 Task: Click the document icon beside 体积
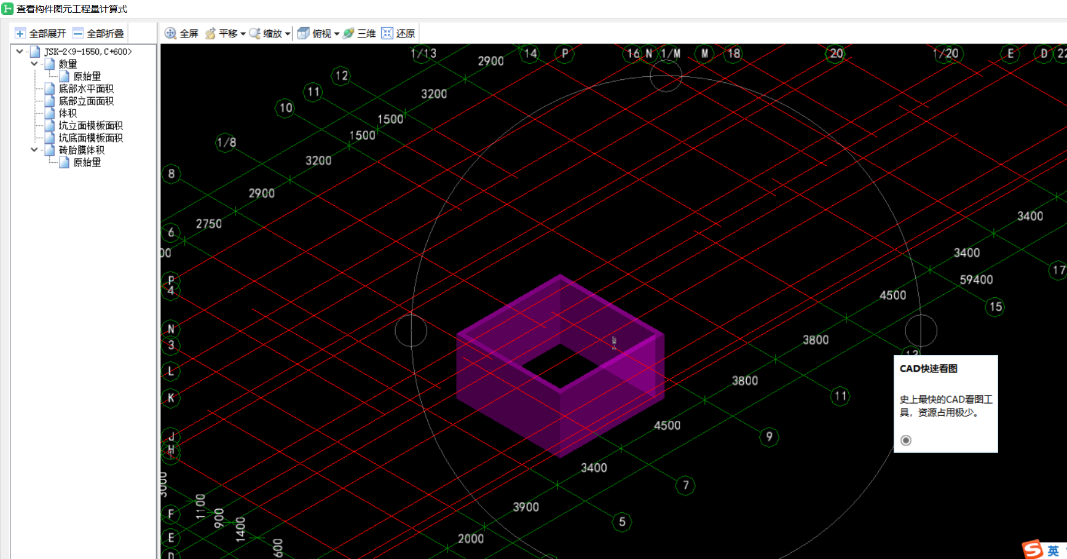50,113
